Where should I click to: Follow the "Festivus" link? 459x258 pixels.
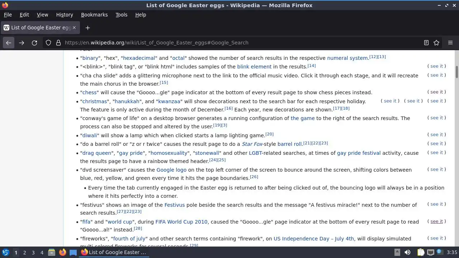tap(175, 205)
